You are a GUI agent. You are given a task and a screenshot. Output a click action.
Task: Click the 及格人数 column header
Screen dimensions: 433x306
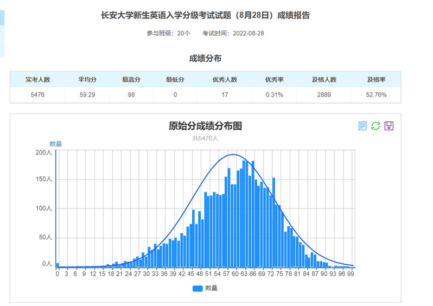(x=324, y=80)
